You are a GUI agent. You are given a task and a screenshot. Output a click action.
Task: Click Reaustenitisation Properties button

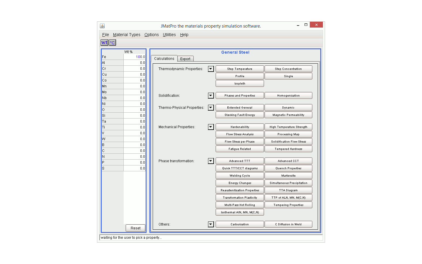240,190
